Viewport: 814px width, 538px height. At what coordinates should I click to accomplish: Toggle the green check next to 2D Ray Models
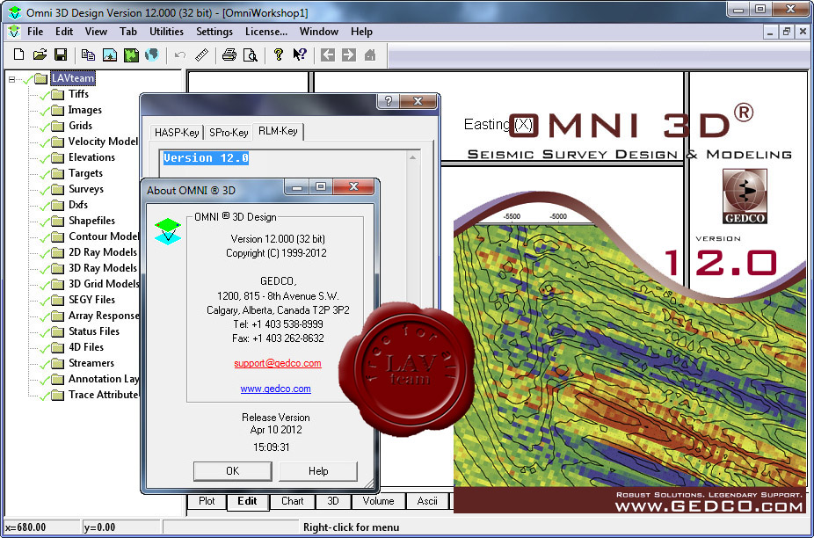point(45,252)
